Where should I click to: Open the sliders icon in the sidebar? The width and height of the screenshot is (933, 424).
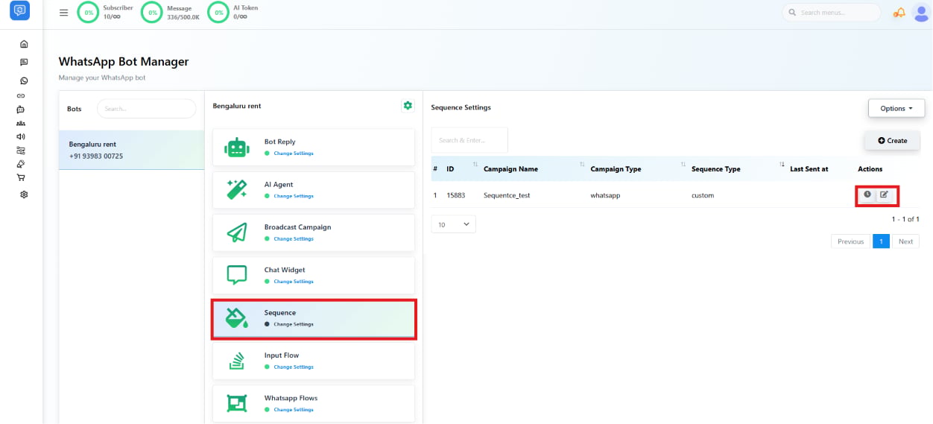21,150
